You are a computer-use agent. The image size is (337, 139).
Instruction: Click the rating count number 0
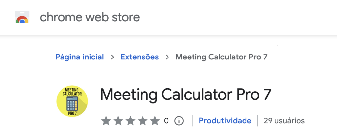click(x=166, y=121)
